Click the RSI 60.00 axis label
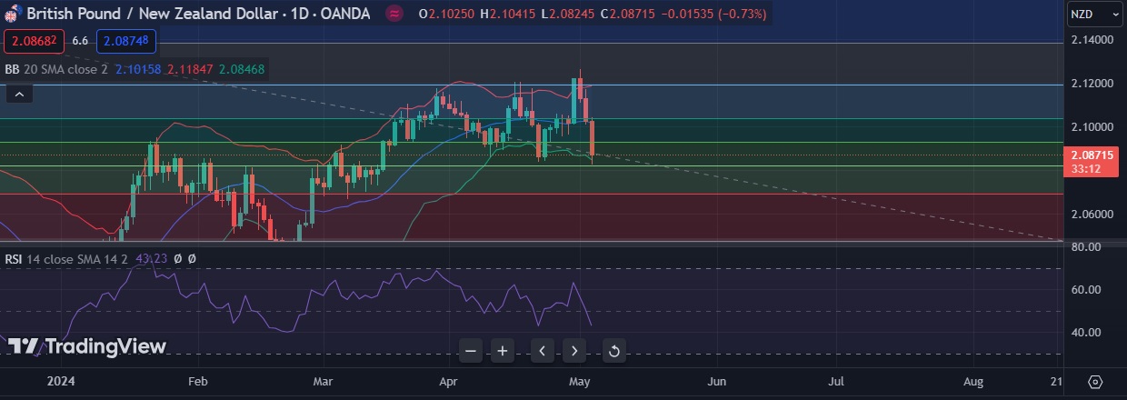This screenshot has height=400, width=1127. click(1087, 290)
